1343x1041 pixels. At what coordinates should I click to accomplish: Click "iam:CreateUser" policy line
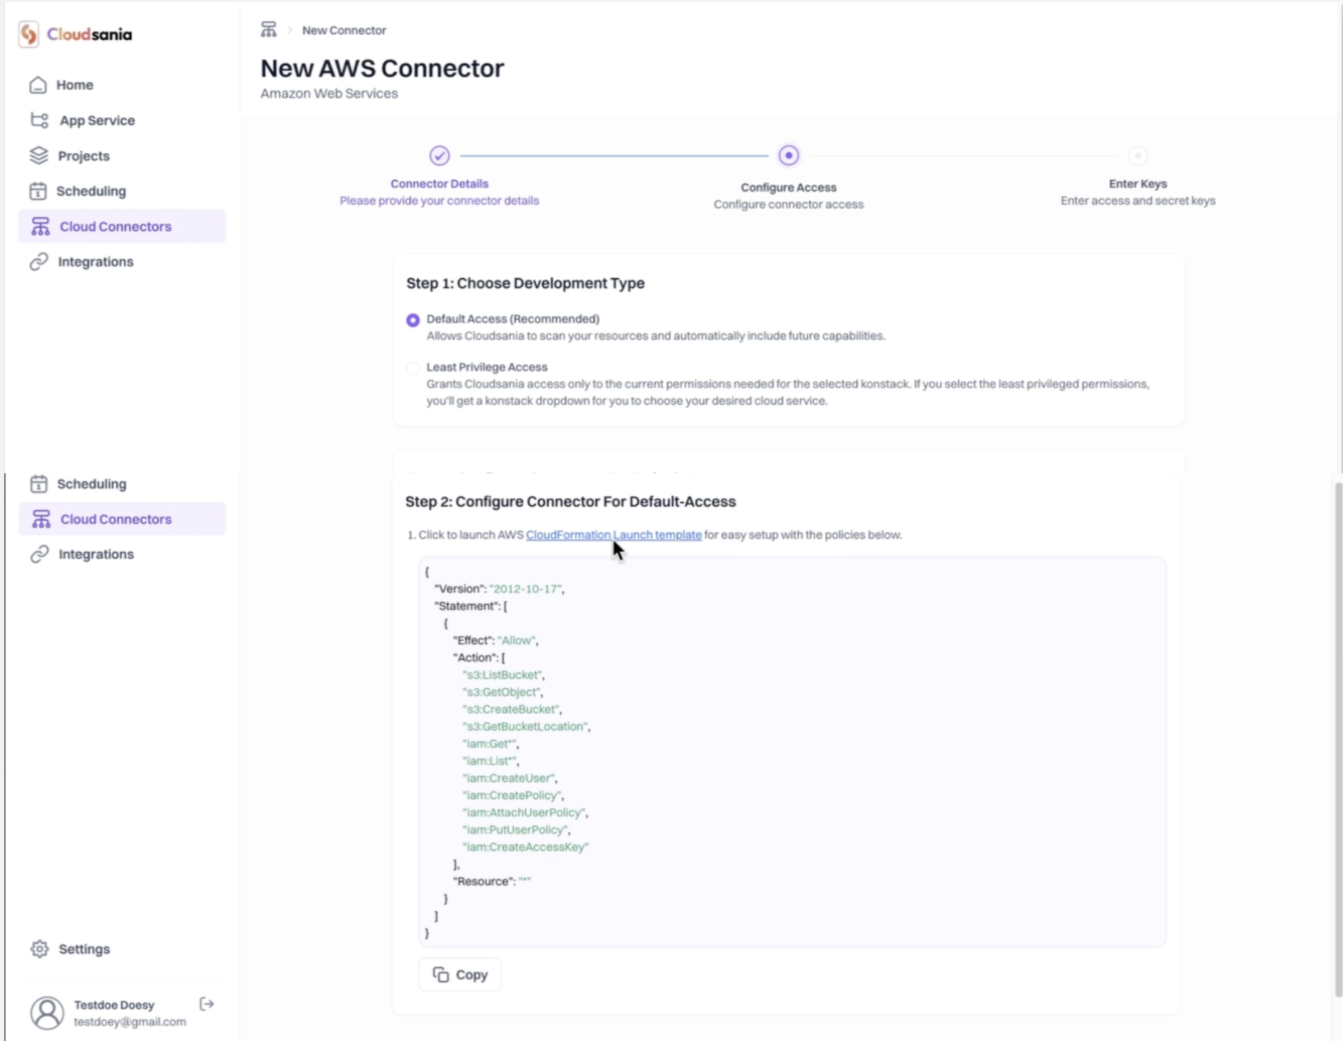(x=509, y=778)
